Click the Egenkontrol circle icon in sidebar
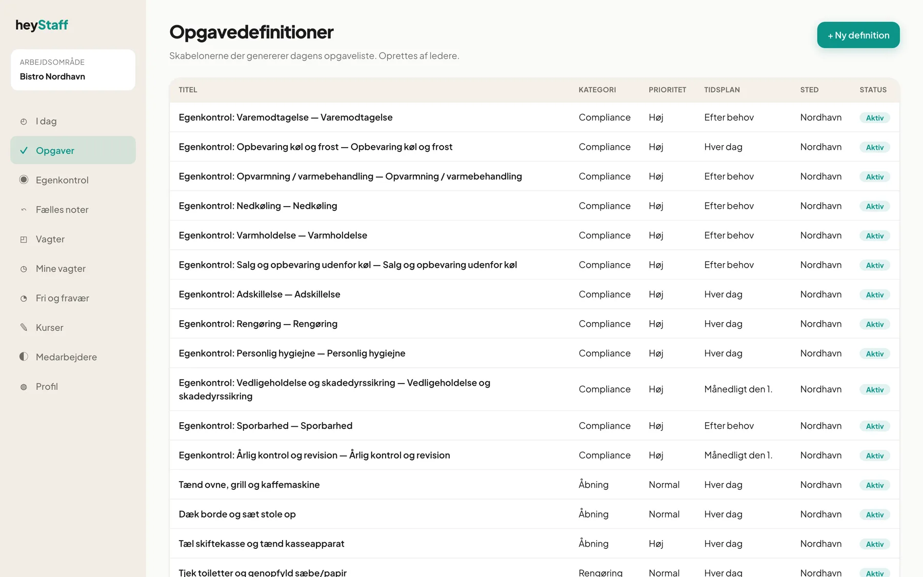This screenshot has width=923, height=577. pos(24,180)
